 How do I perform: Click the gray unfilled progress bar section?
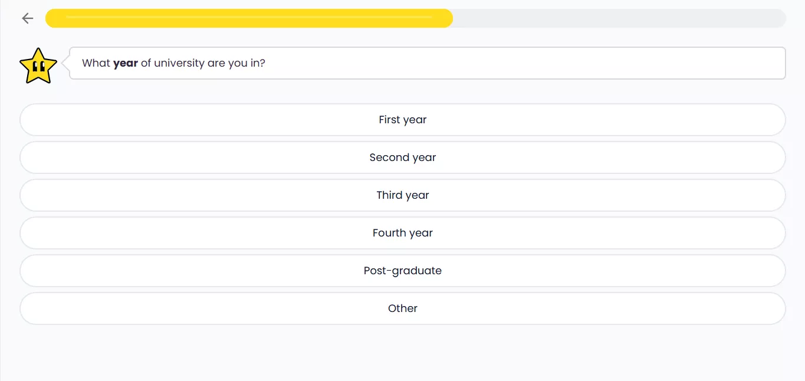(619, 18)
